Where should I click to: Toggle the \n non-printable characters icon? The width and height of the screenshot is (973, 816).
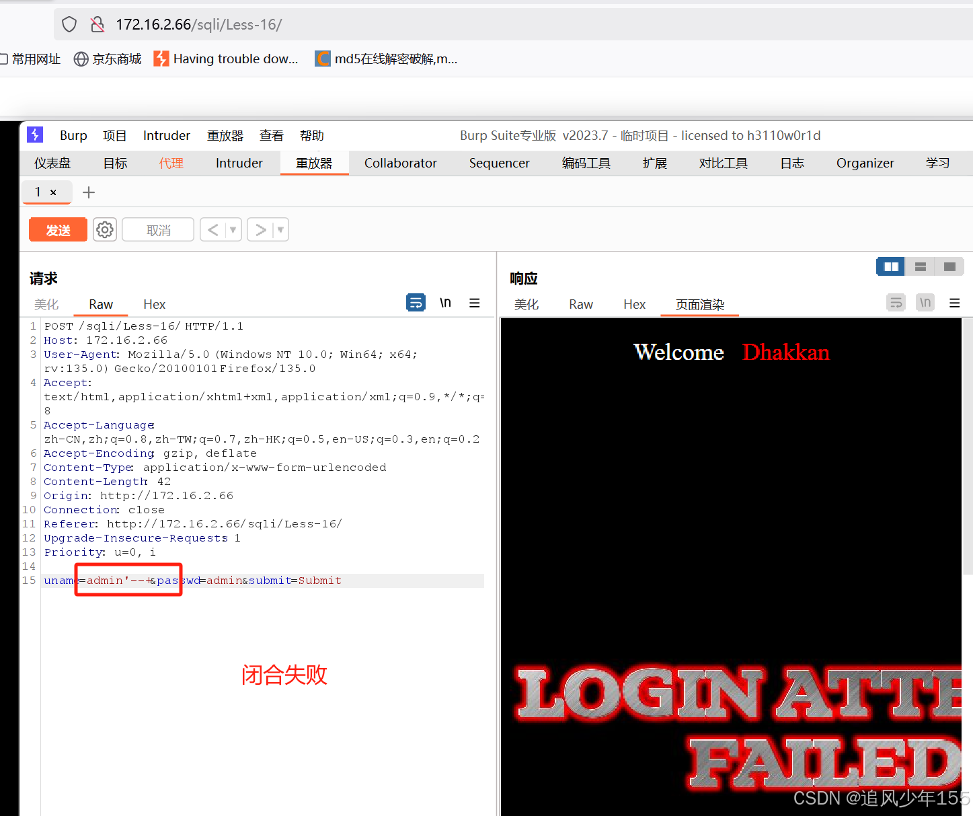click(444, 303)
